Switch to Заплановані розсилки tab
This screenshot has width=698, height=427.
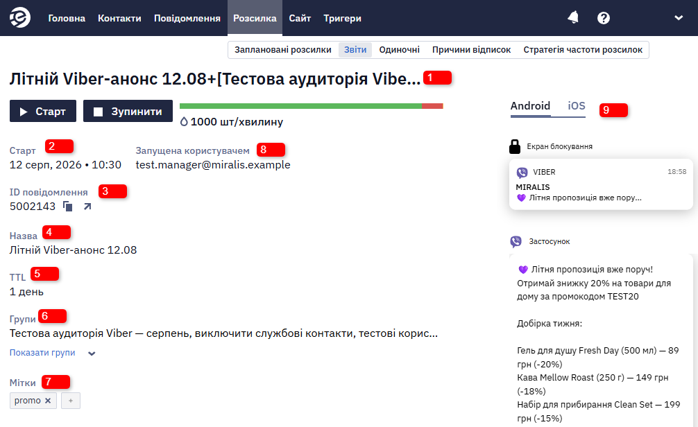click(x=283, y=50)
